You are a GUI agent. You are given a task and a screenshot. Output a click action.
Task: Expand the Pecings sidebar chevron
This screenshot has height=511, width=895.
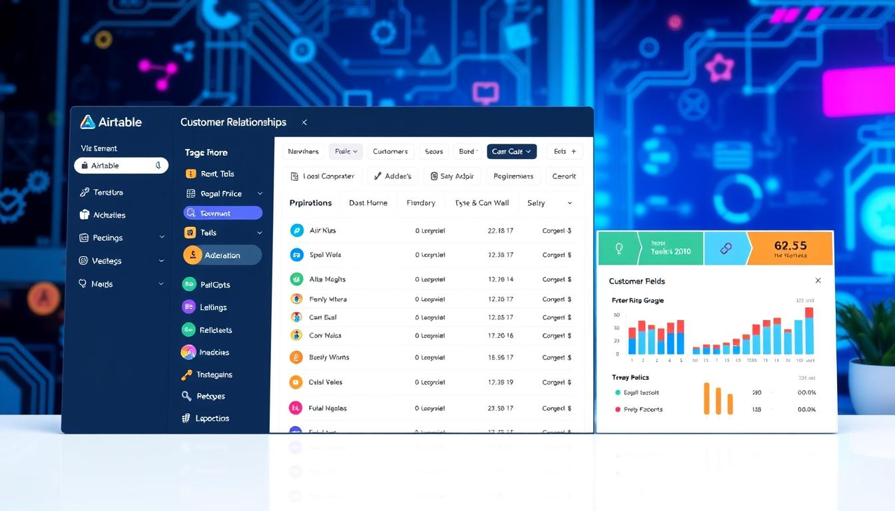tap(162, 238)
